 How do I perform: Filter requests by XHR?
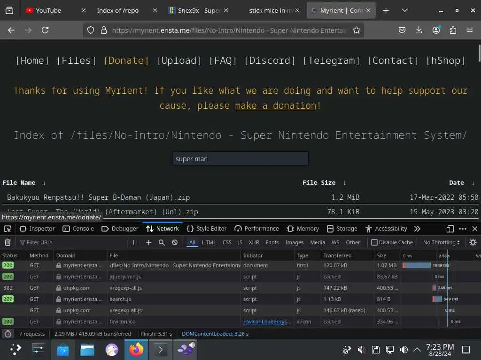(254, 242)
